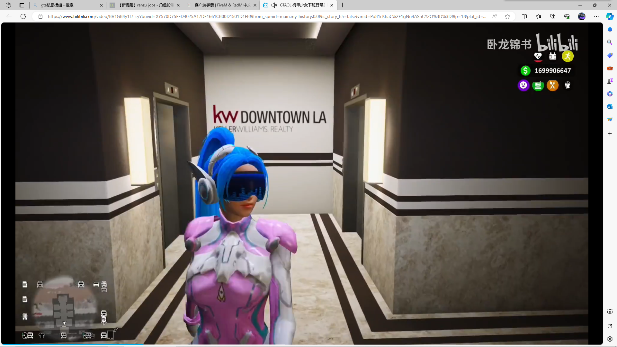Screen dimensions: 617x347
Task: Open link in new window sidebar icon
Action: (610, 326)
